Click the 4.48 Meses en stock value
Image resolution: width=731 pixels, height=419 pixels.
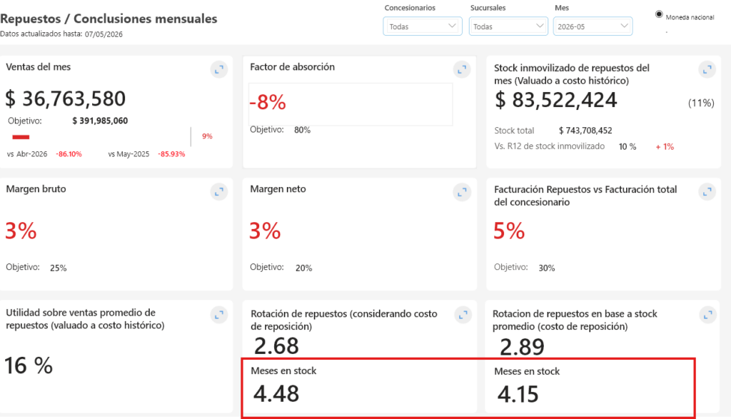click(276, 393)
